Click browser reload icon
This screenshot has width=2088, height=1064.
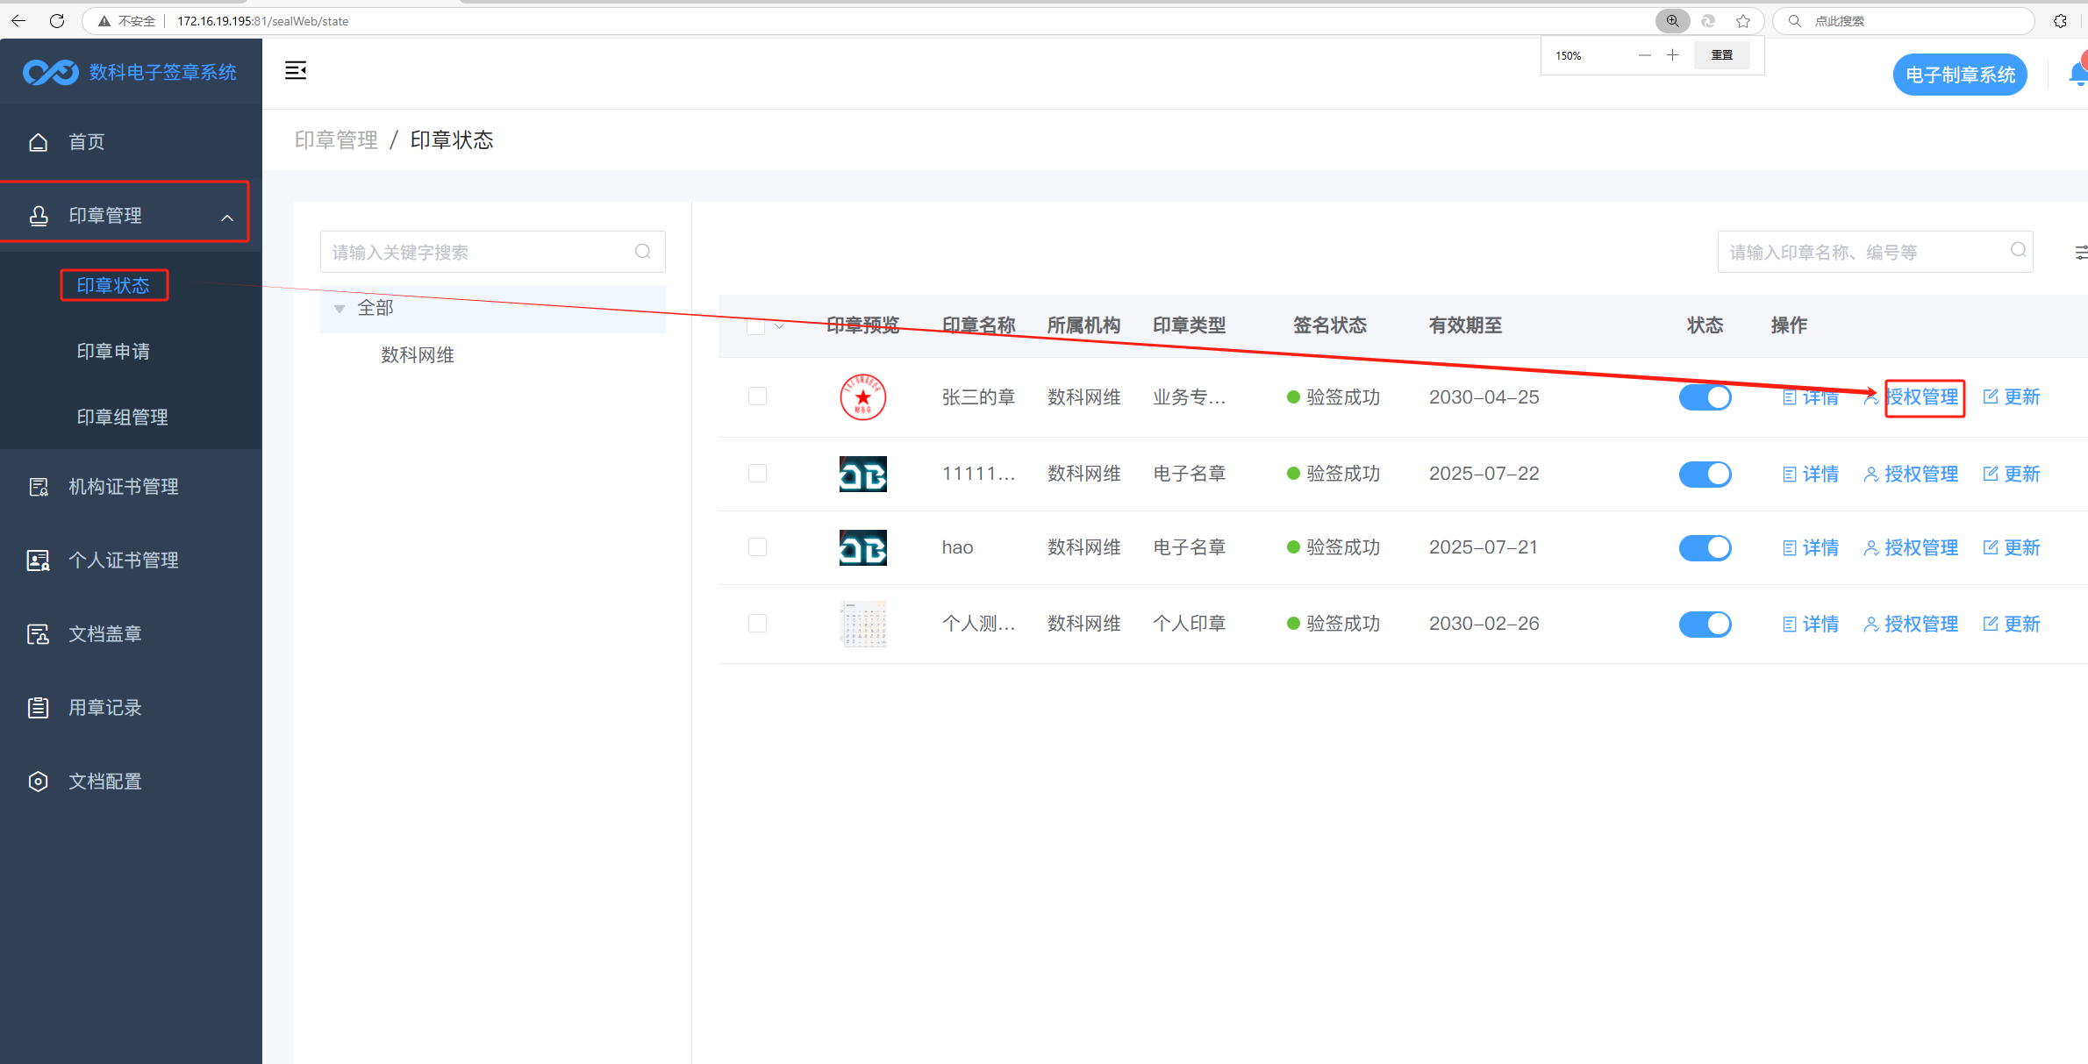click(57, 21)
